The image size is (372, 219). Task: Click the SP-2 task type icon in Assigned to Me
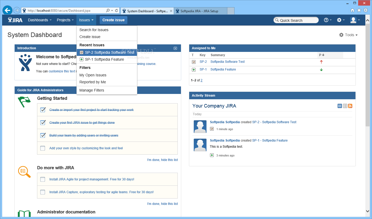194,62
